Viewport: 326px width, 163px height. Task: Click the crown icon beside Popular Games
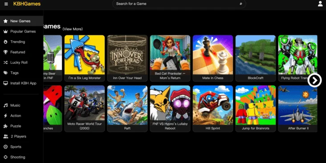(6, 31)
